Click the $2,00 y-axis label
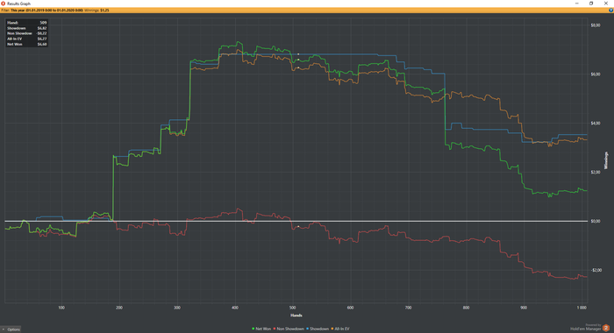This screenshot has height=333, width=614. click(596, 172)
